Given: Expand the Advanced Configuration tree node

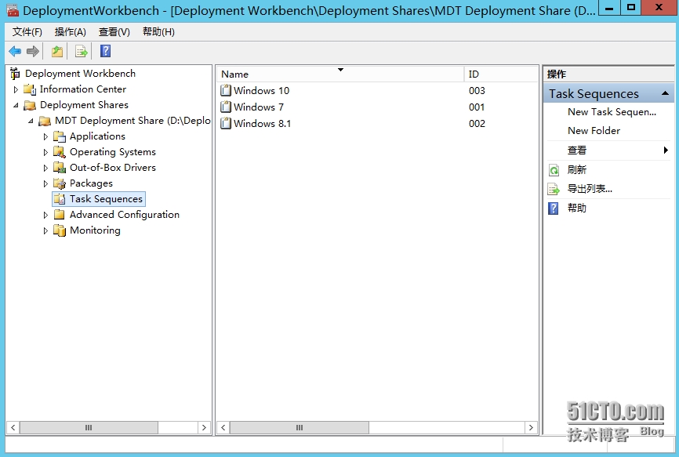Looking at the screenshot, I should (45, 215).
